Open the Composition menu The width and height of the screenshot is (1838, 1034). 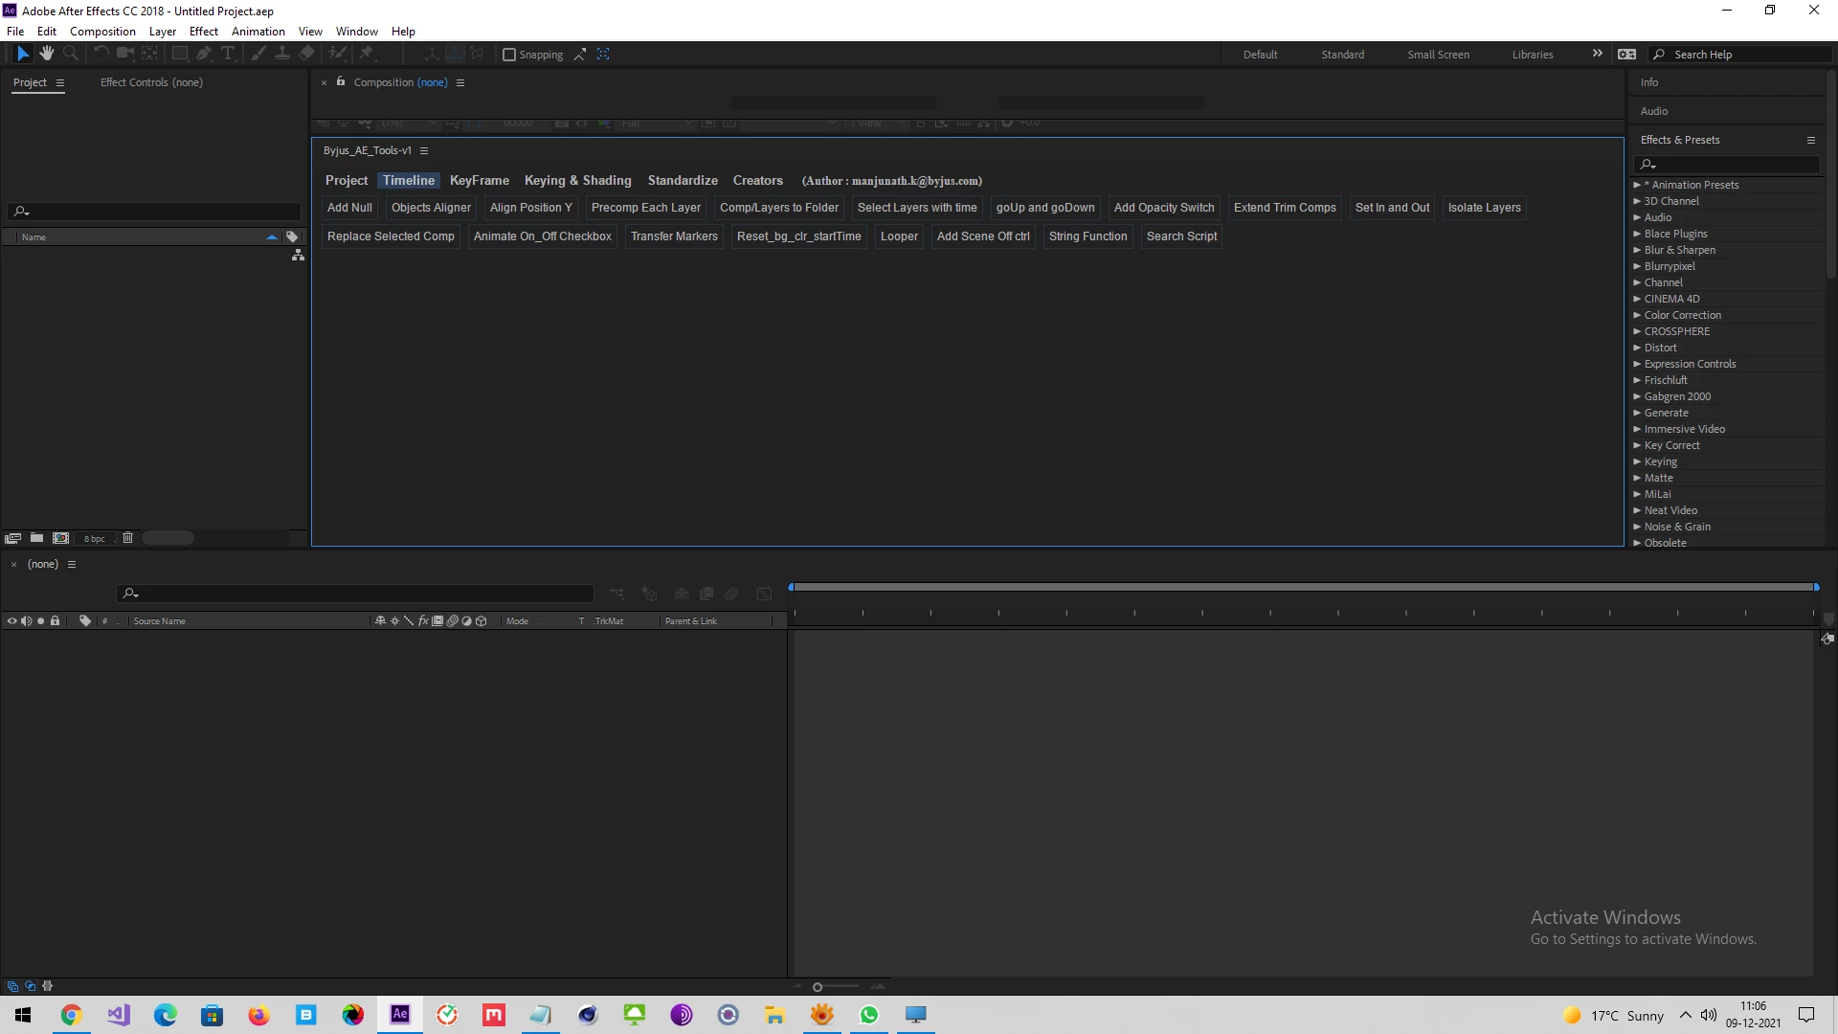pos(102,31)
